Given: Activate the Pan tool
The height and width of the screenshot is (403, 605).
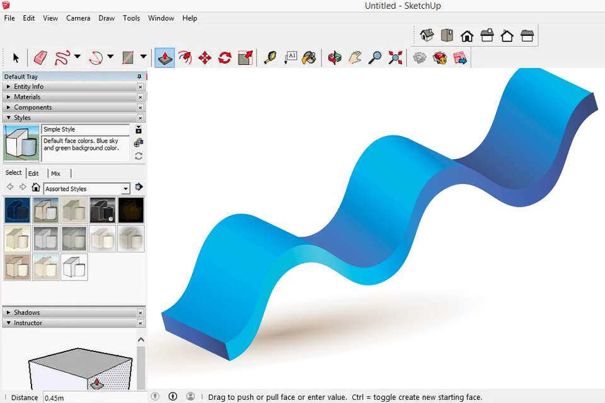Looking at the screenshot, I should (x=355, y=57).
